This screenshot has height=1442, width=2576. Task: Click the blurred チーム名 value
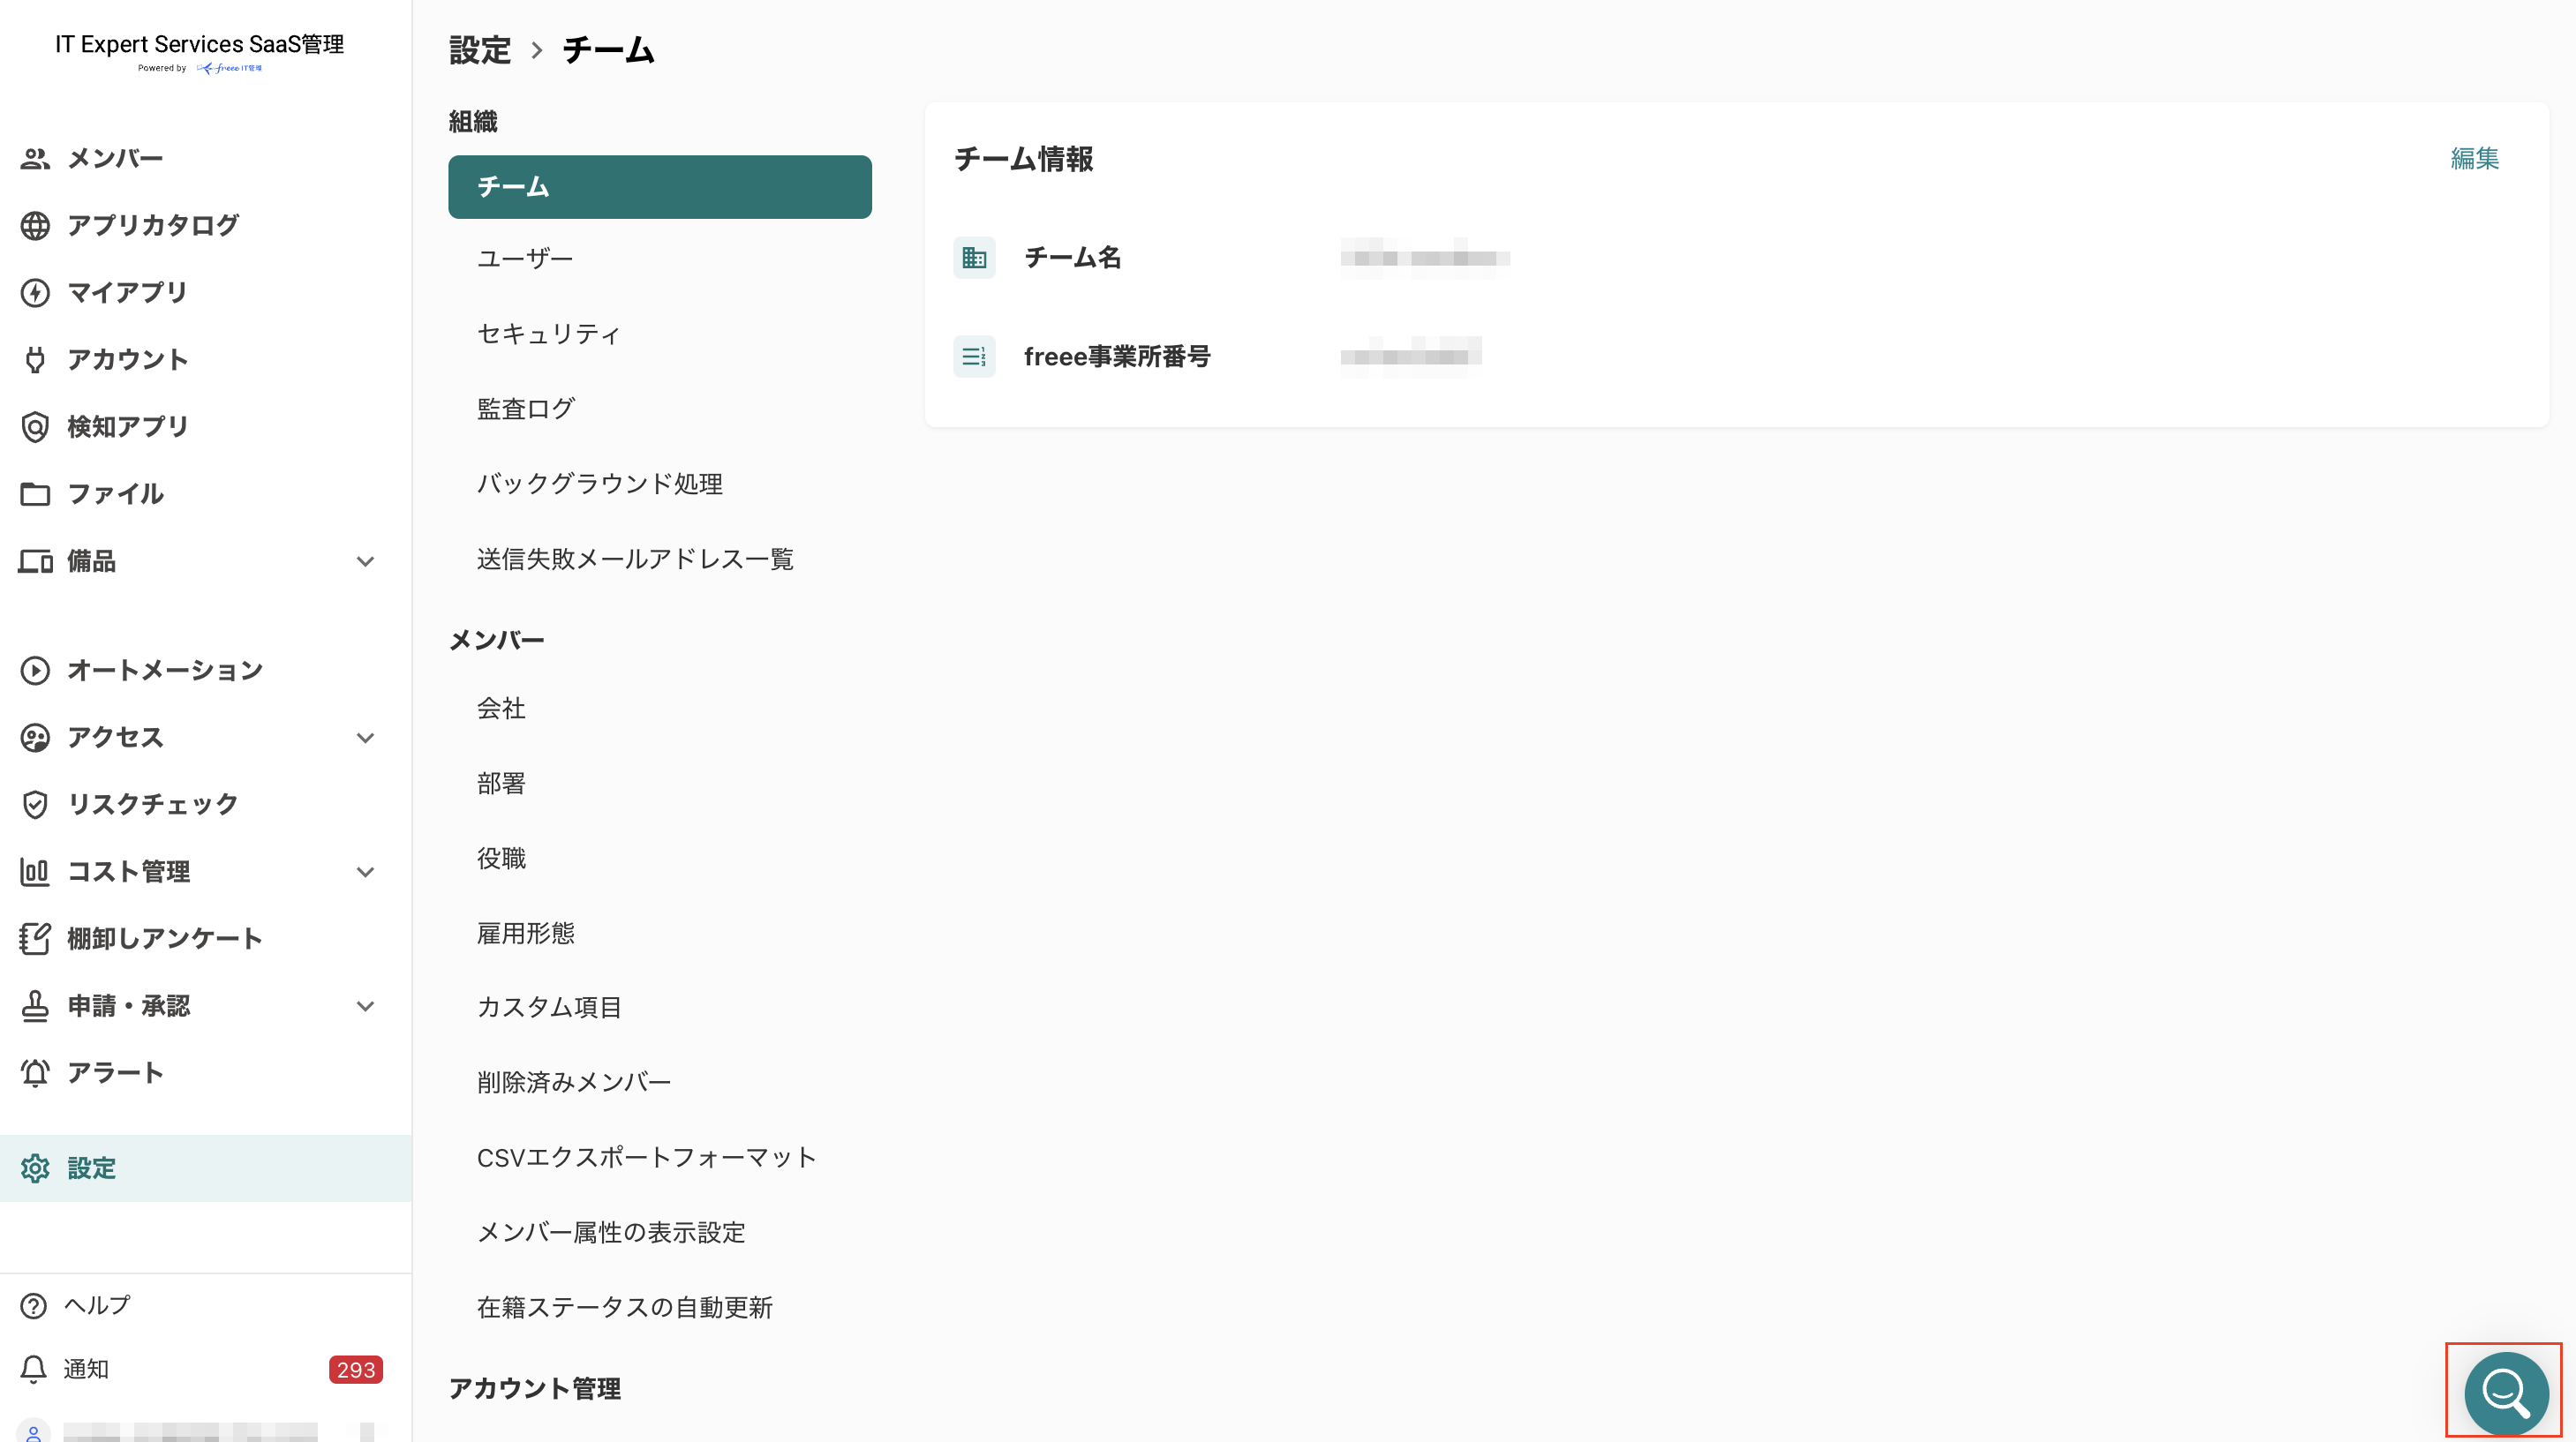[x=1424, y=258]
